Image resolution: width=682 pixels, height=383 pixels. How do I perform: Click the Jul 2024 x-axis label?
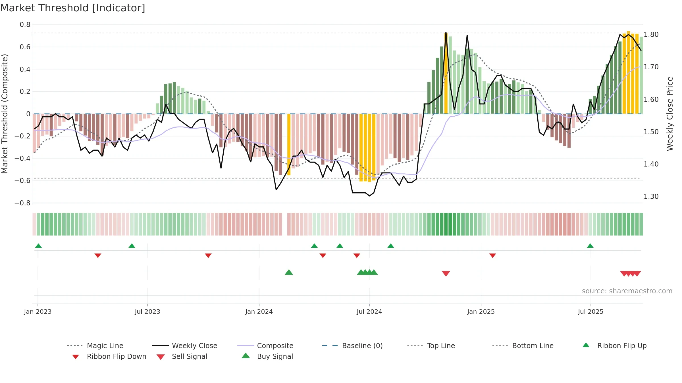(369, 312)
